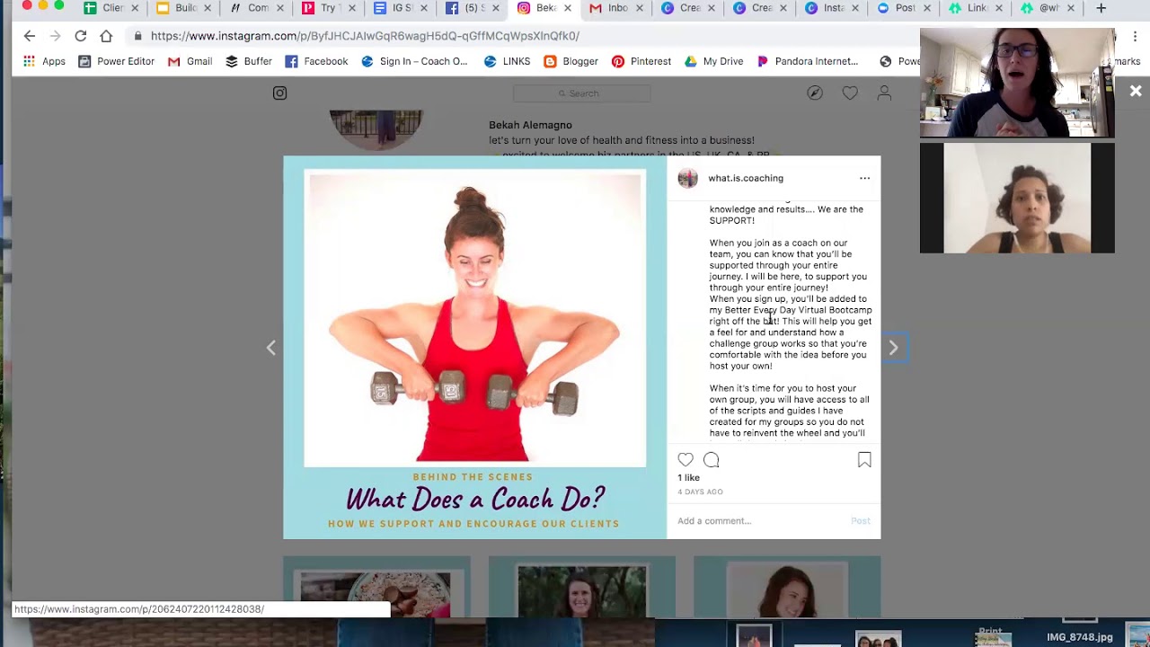Open the LINKS bookmark

tap(507, 61)
